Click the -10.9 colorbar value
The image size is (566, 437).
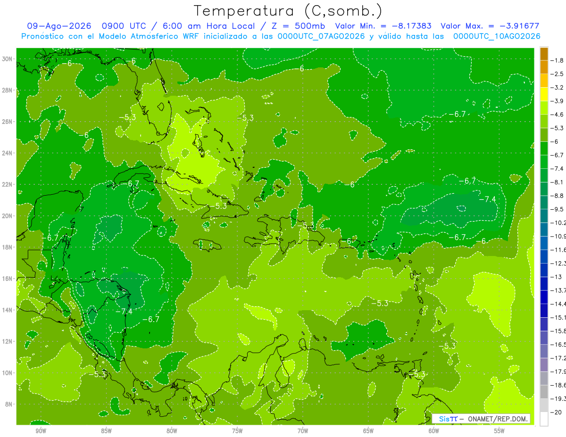click(558, 236)
